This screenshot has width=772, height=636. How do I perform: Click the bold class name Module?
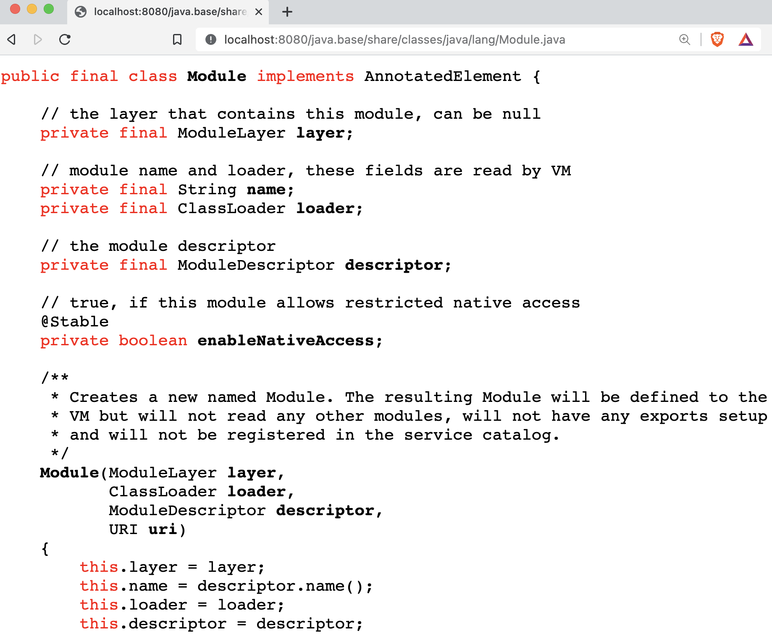pyautogui.click(x=217, y=76)
